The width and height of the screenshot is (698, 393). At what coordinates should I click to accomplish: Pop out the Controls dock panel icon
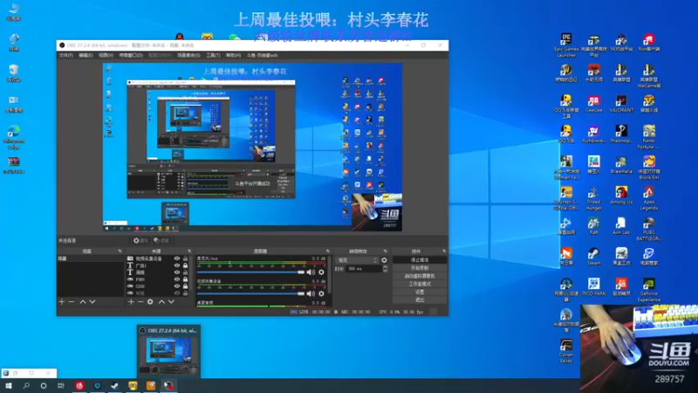point(444,252)
